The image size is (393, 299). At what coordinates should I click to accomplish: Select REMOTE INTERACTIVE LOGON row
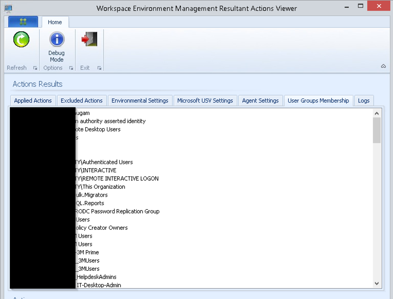click(192, 179)
